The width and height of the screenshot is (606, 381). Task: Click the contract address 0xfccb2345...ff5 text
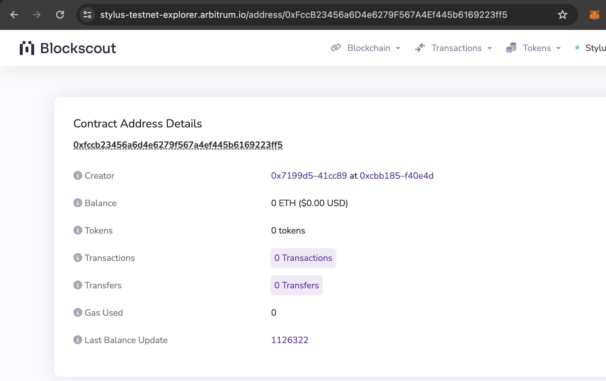178,145
